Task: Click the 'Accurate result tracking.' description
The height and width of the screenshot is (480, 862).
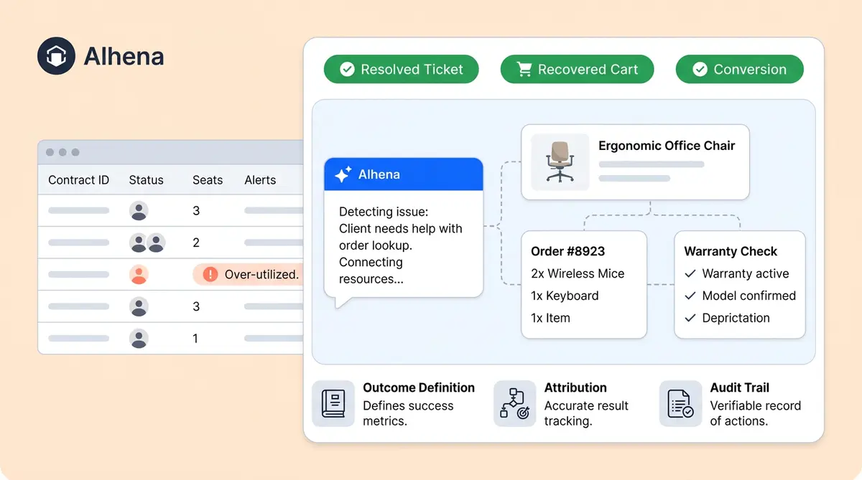Action: [x=586, y=413]
